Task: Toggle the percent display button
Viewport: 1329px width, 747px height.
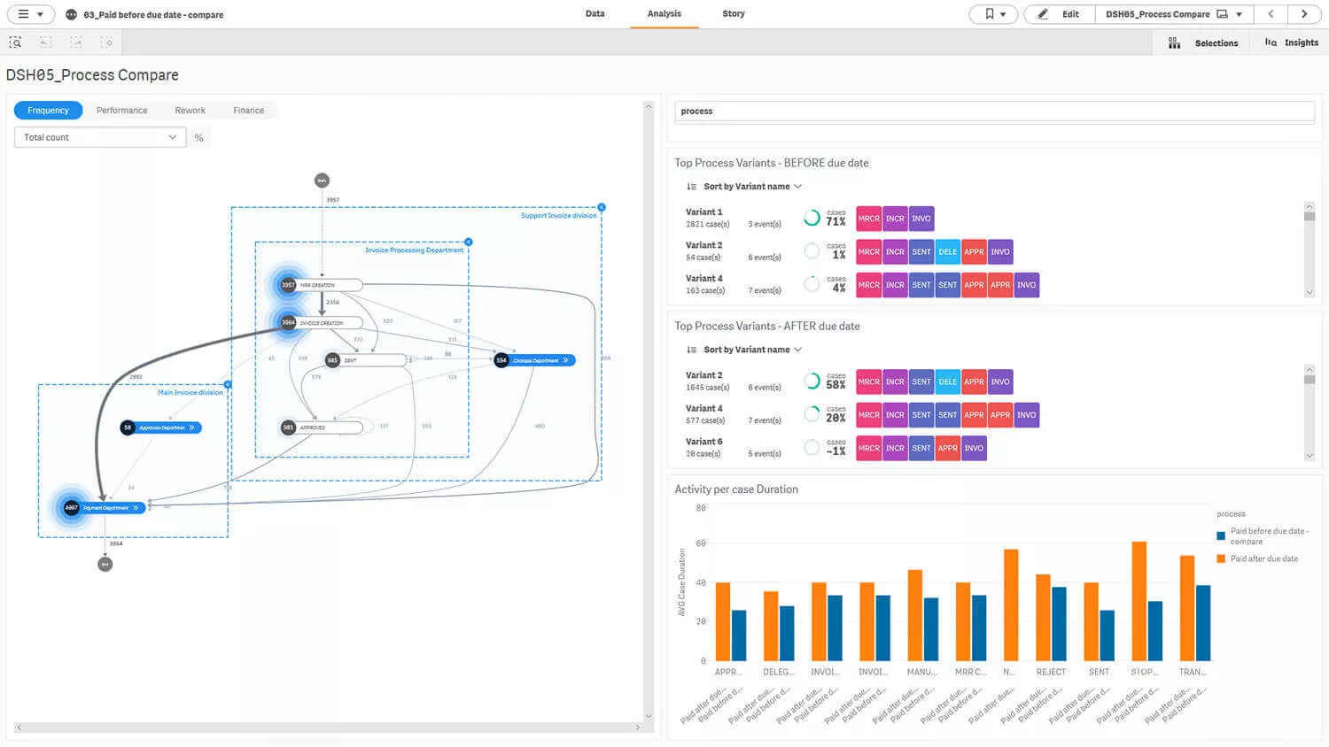Action: point(199,137)
